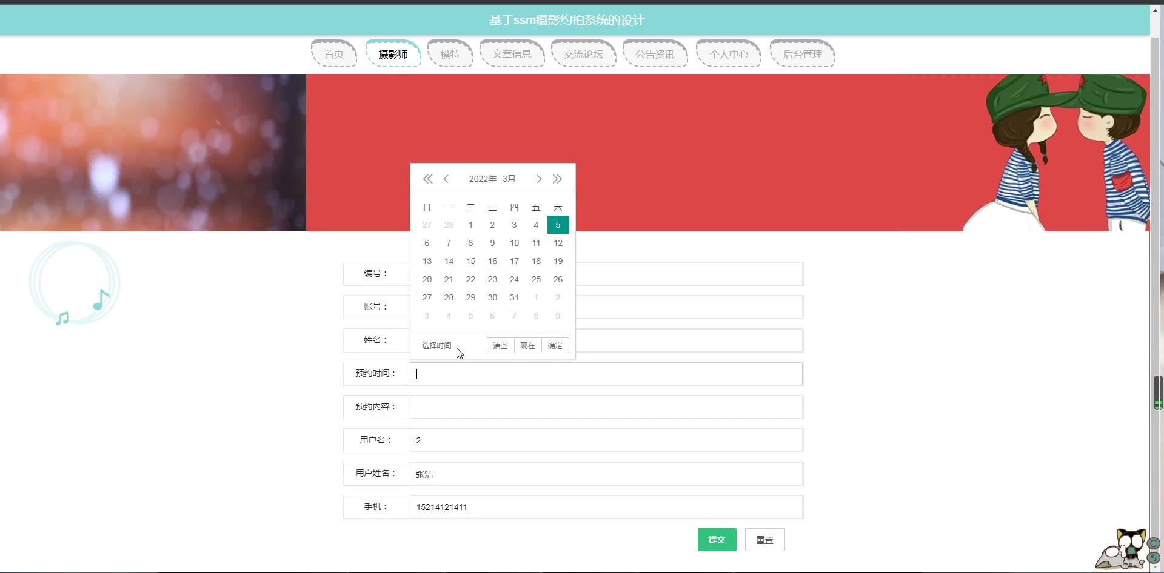The image size is (1164, 573).
Task: Click the 预约内容 input field
Action: (606, 407)
